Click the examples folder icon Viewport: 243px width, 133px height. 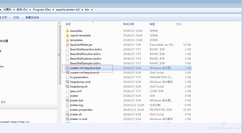(67, 31)
